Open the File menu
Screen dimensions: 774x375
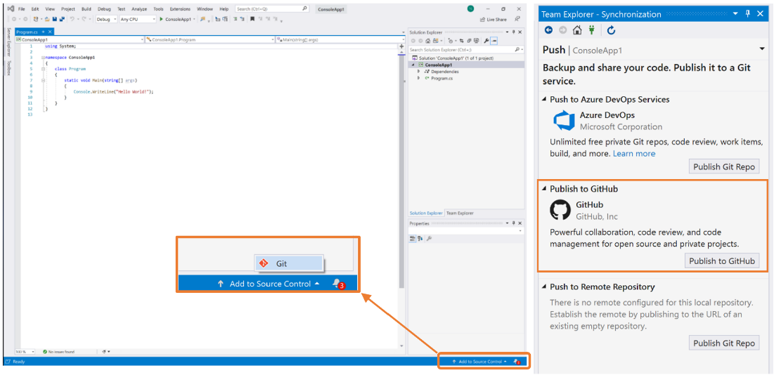(21, 9)
